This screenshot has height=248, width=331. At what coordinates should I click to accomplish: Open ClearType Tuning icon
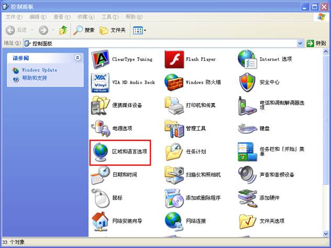pos(100,59)
